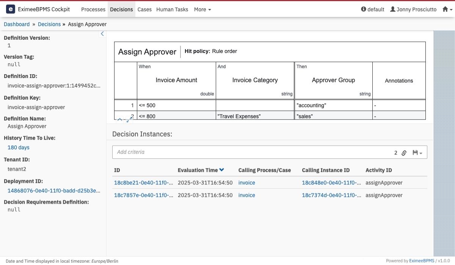Click the Calling Process/Case column header
The height and width of the screenshot is (265, 455).
[265, 170]
